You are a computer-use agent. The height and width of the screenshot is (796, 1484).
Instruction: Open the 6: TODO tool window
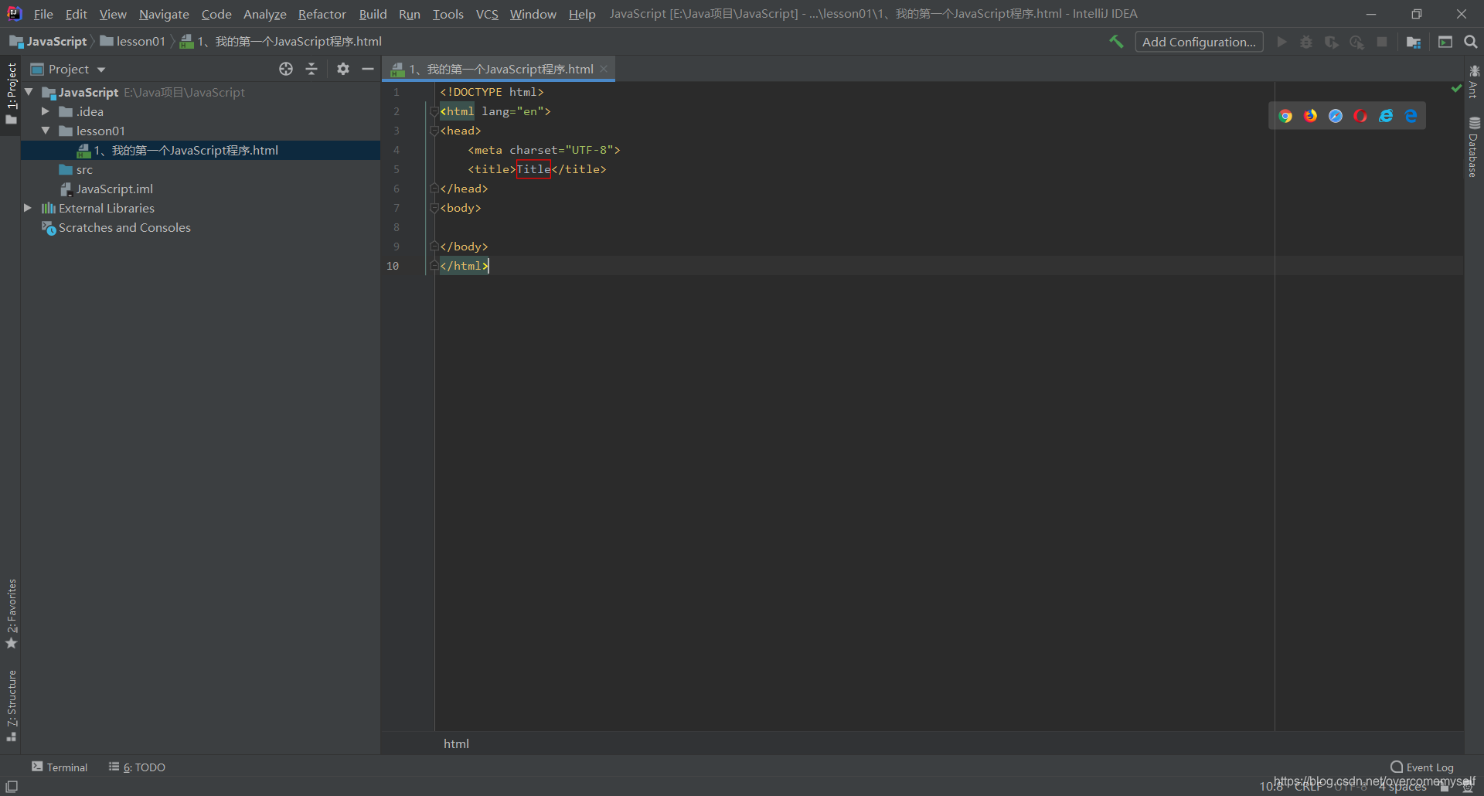[x=137, y=767]
